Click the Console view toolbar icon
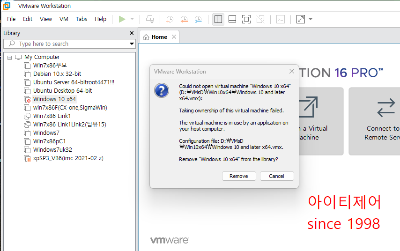 (x=281, y=19)
